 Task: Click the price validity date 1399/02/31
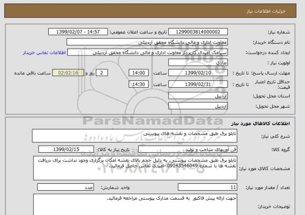point(198,84)
